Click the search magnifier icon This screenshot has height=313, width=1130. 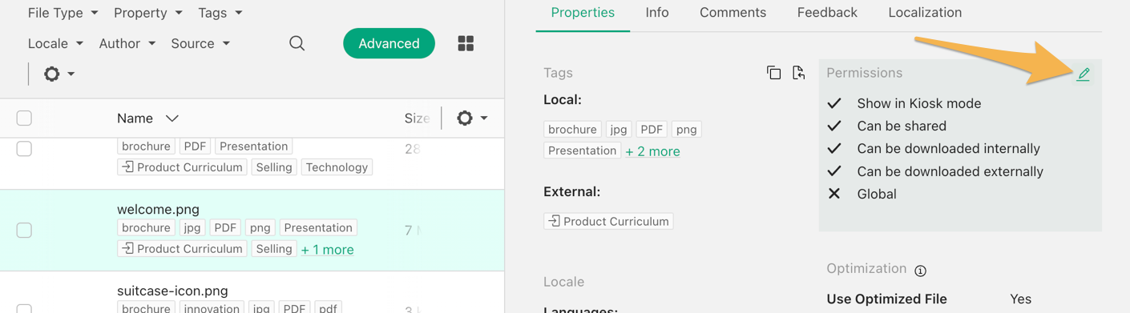pos(297,43)
